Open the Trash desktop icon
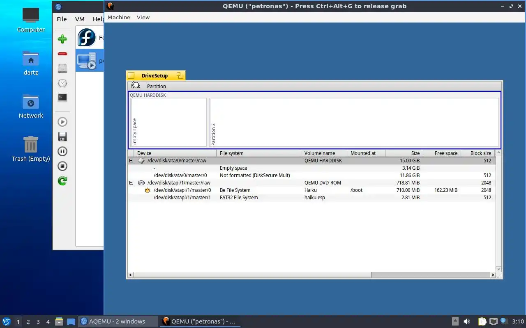The image size is (526, 328). (31, 144)
